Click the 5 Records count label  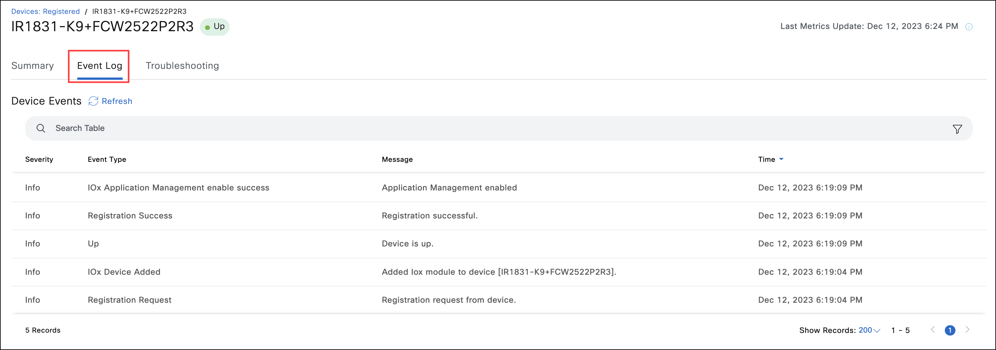click(43, 330)
